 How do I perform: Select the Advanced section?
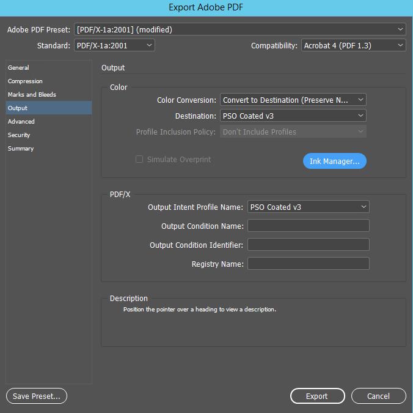coord(49,121)
